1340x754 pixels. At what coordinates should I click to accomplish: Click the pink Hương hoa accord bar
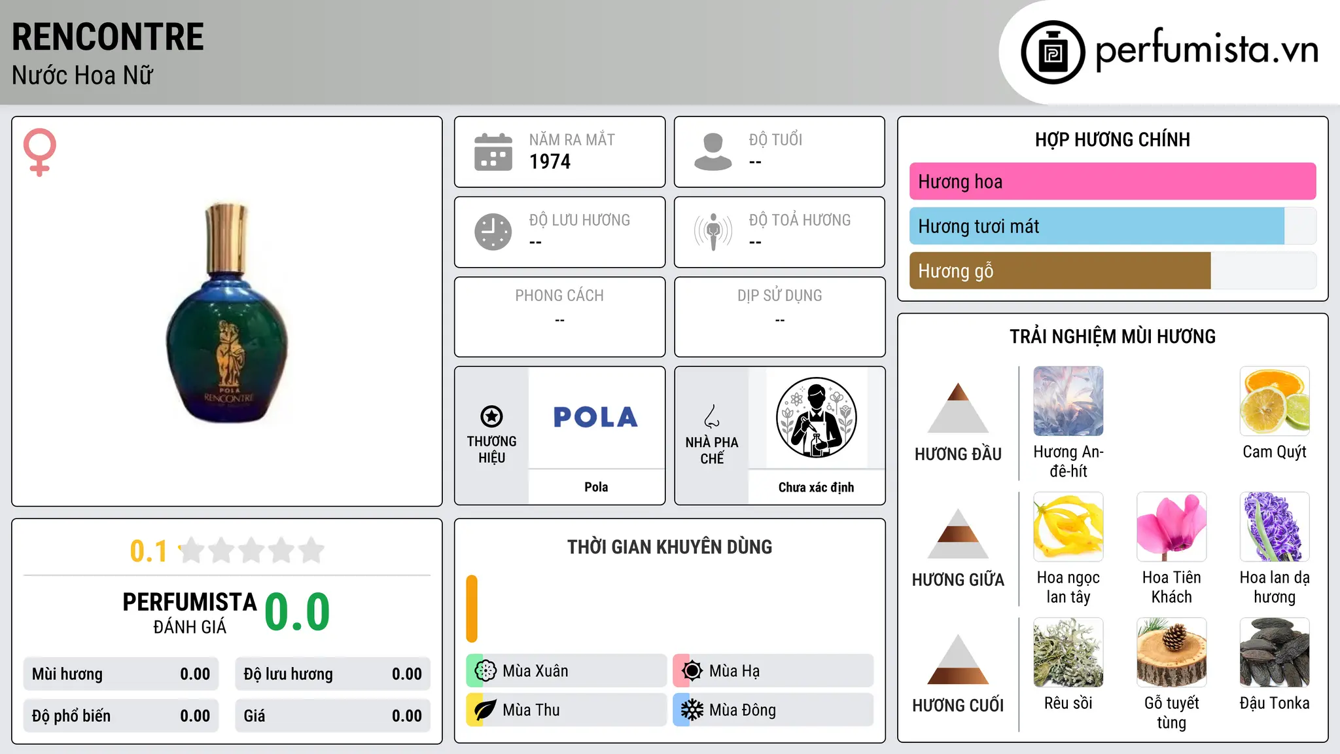pyautogui.click(x=1112, y=181)
